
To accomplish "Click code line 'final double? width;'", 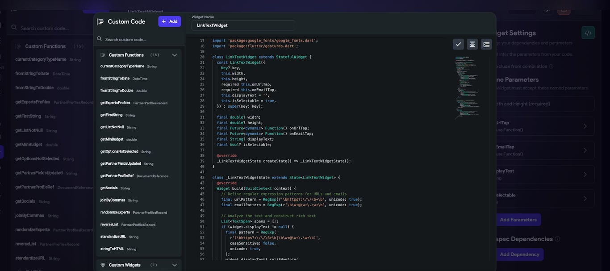I will (239, 117).
